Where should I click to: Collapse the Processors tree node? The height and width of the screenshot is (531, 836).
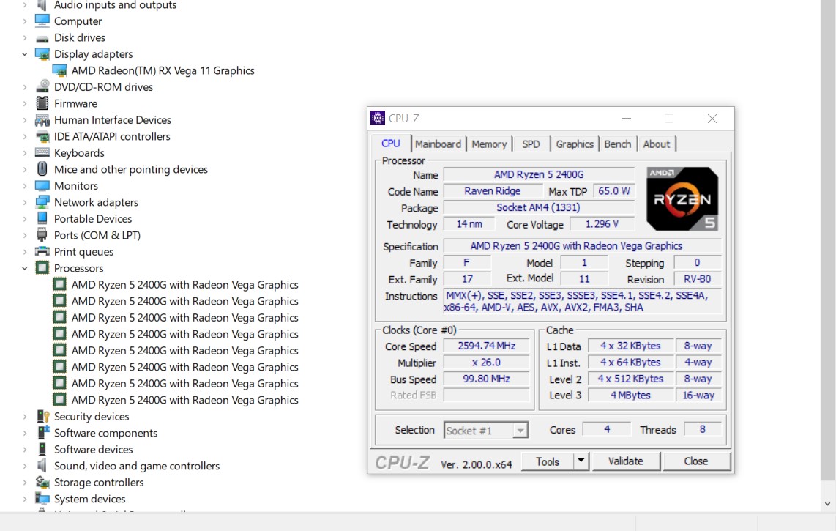coord(24,268)
